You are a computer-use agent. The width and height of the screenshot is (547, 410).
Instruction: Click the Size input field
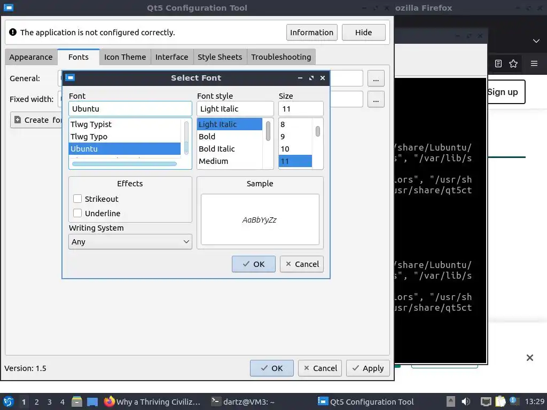coord(301,108)
